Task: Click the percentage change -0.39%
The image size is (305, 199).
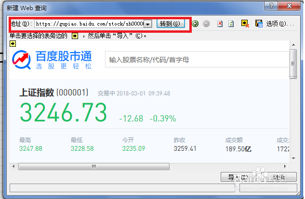Action: (163, 119)
